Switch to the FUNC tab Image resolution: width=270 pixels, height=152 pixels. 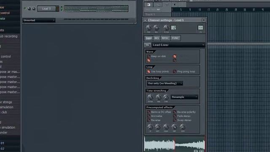pos(175,38)
